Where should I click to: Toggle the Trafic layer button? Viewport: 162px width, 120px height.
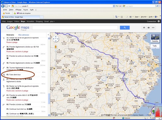point(155,46)
